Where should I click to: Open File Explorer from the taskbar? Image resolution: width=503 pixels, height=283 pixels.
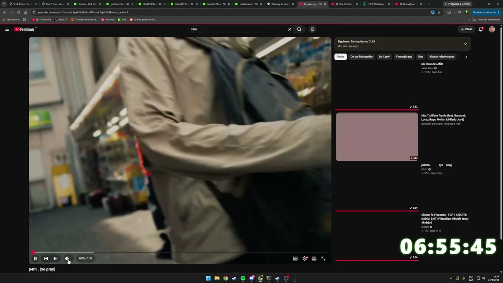coord(217,278)
